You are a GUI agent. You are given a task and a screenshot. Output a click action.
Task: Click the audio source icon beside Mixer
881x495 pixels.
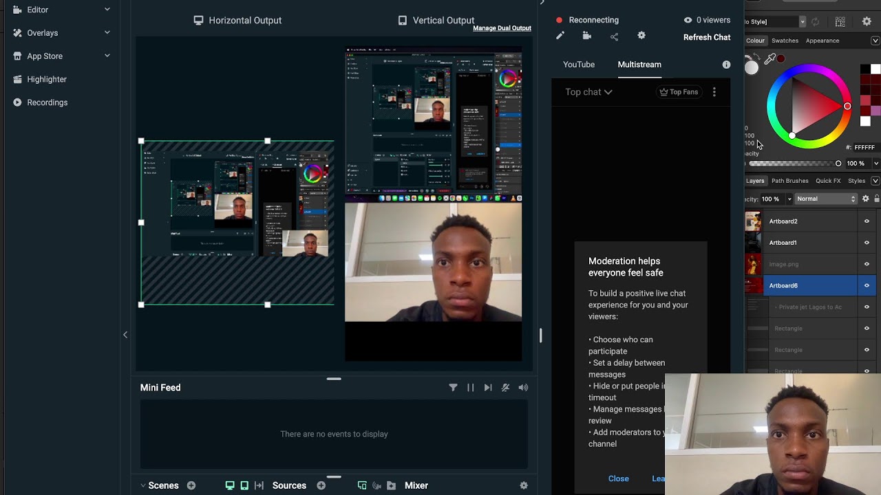coord(376,485)
